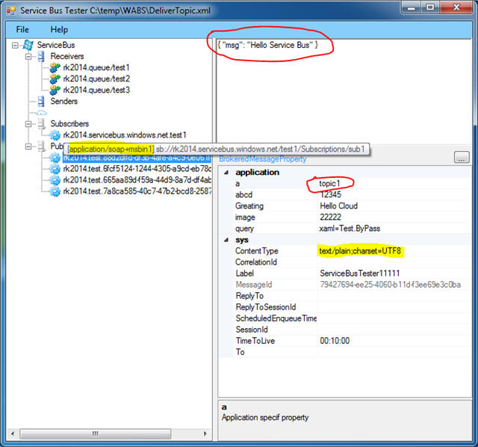478x447 pixels.
Task: Click the gear icon of rk2014.test.665aa89d publisher
Action: click(x=55, y=180)
